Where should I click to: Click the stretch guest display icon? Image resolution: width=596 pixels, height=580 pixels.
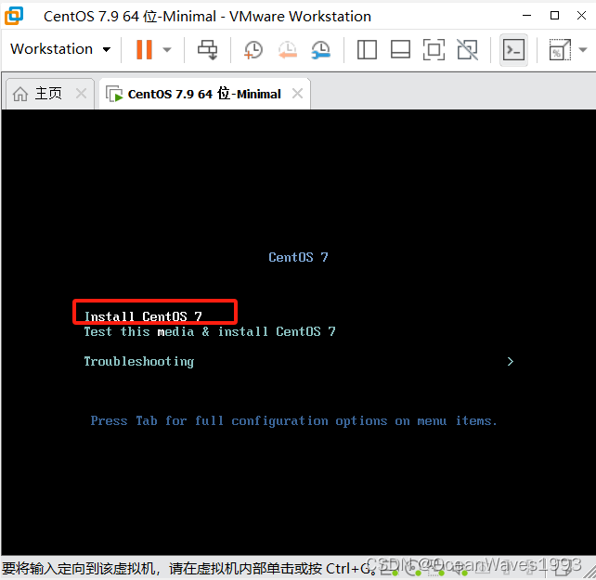tap(560, 50)
